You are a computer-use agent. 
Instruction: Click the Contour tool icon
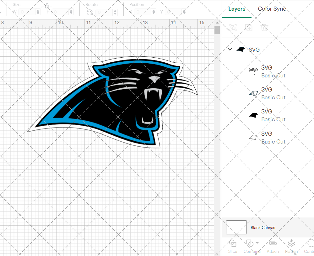[x=311, y=243]
